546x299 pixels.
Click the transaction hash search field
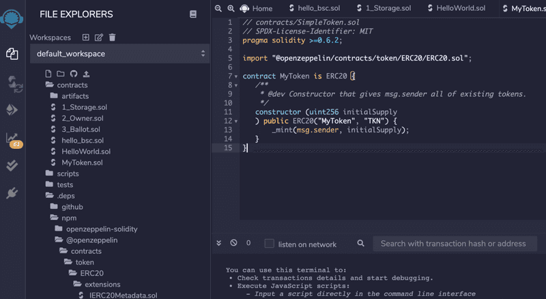coord(453,244)
